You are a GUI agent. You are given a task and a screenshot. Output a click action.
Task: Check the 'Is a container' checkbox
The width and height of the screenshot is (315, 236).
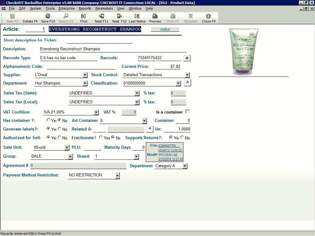(x=187, y=112)
